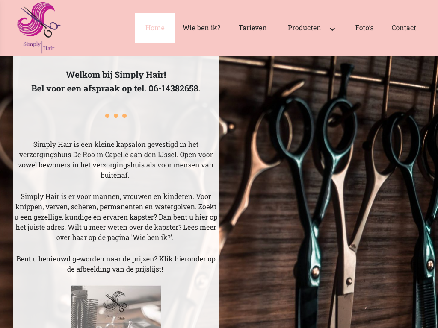Expand the Producten dropdown chevron

(x=332, y=29)
